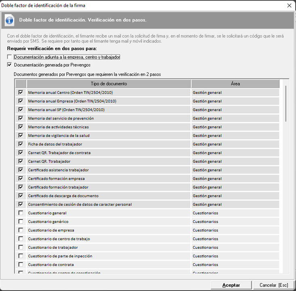Sort by Área column header
Image resolution: width=296 pixels, height=291 pixels.
click(x=235, y=84)
